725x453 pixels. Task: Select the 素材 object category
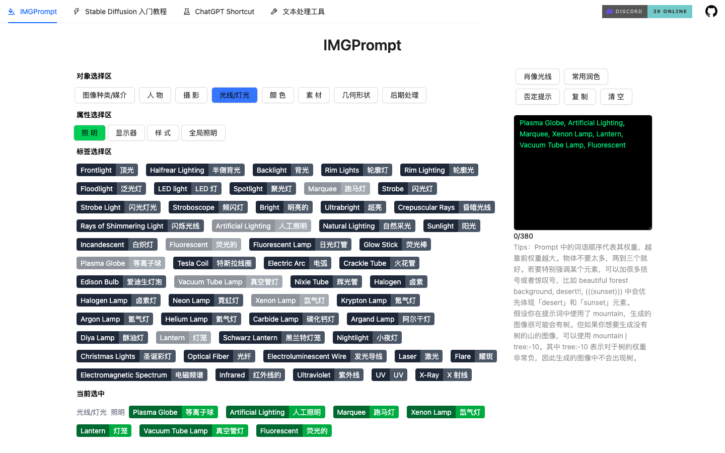(x=314, y=95)
